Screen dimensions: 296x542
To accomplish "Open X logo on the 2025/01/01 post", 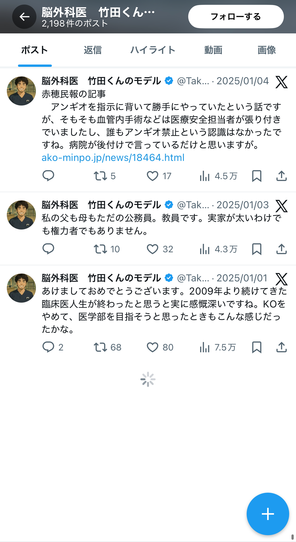I will click(x=281, y=279).
